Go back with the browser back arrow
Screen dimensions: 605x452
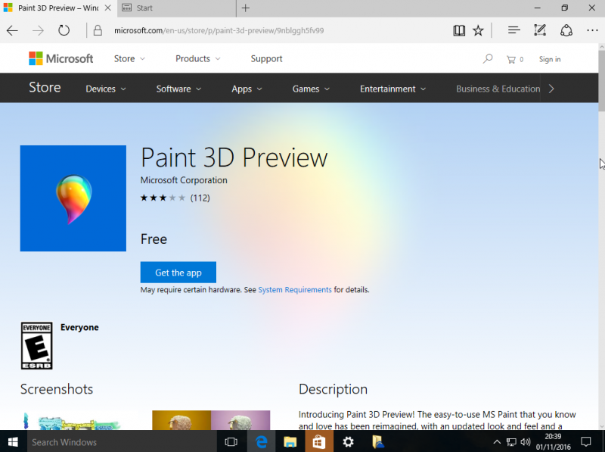click(12, 30)
